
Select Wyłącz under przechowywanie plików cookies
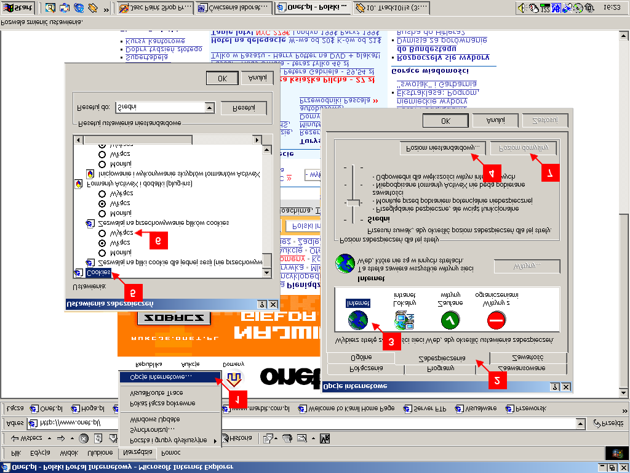(x=102, y=194)
